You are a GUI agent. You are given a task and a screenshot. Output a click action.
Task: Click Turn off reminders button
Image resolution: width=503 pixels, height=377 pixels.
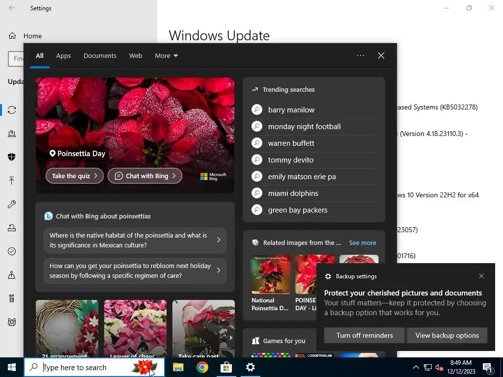tap(364, 335)
